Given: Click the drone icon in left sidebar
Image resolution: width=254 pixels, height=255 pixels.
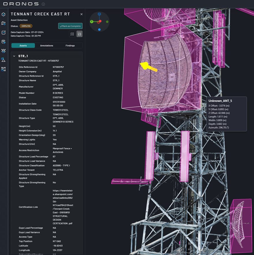Looking at the screenshot, I should click(3, 51).
